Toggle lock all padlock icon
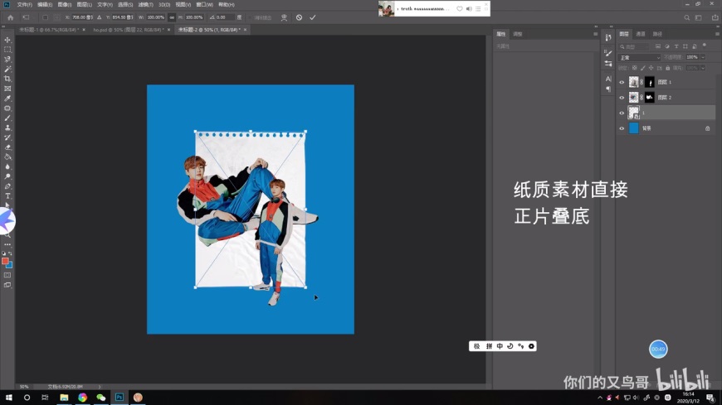The image size is (722, 405). point(668,68)
